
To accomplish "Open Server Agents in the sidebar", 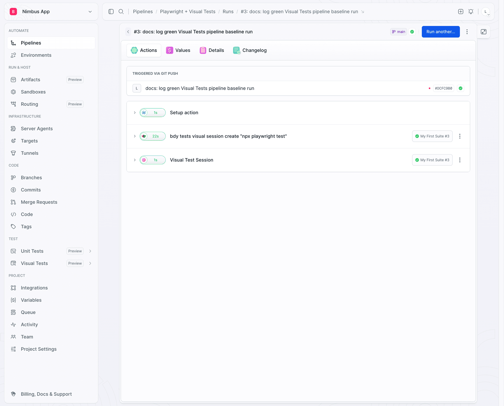I will (51, 129).
